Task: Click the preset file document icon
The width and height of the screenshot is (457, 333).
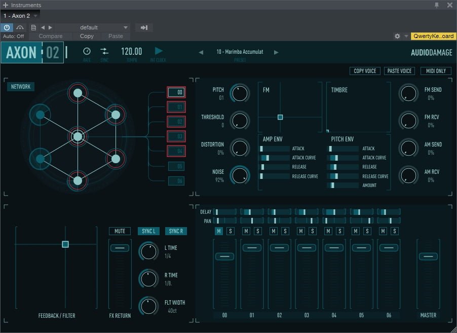Action: click(x=33, y=27)
